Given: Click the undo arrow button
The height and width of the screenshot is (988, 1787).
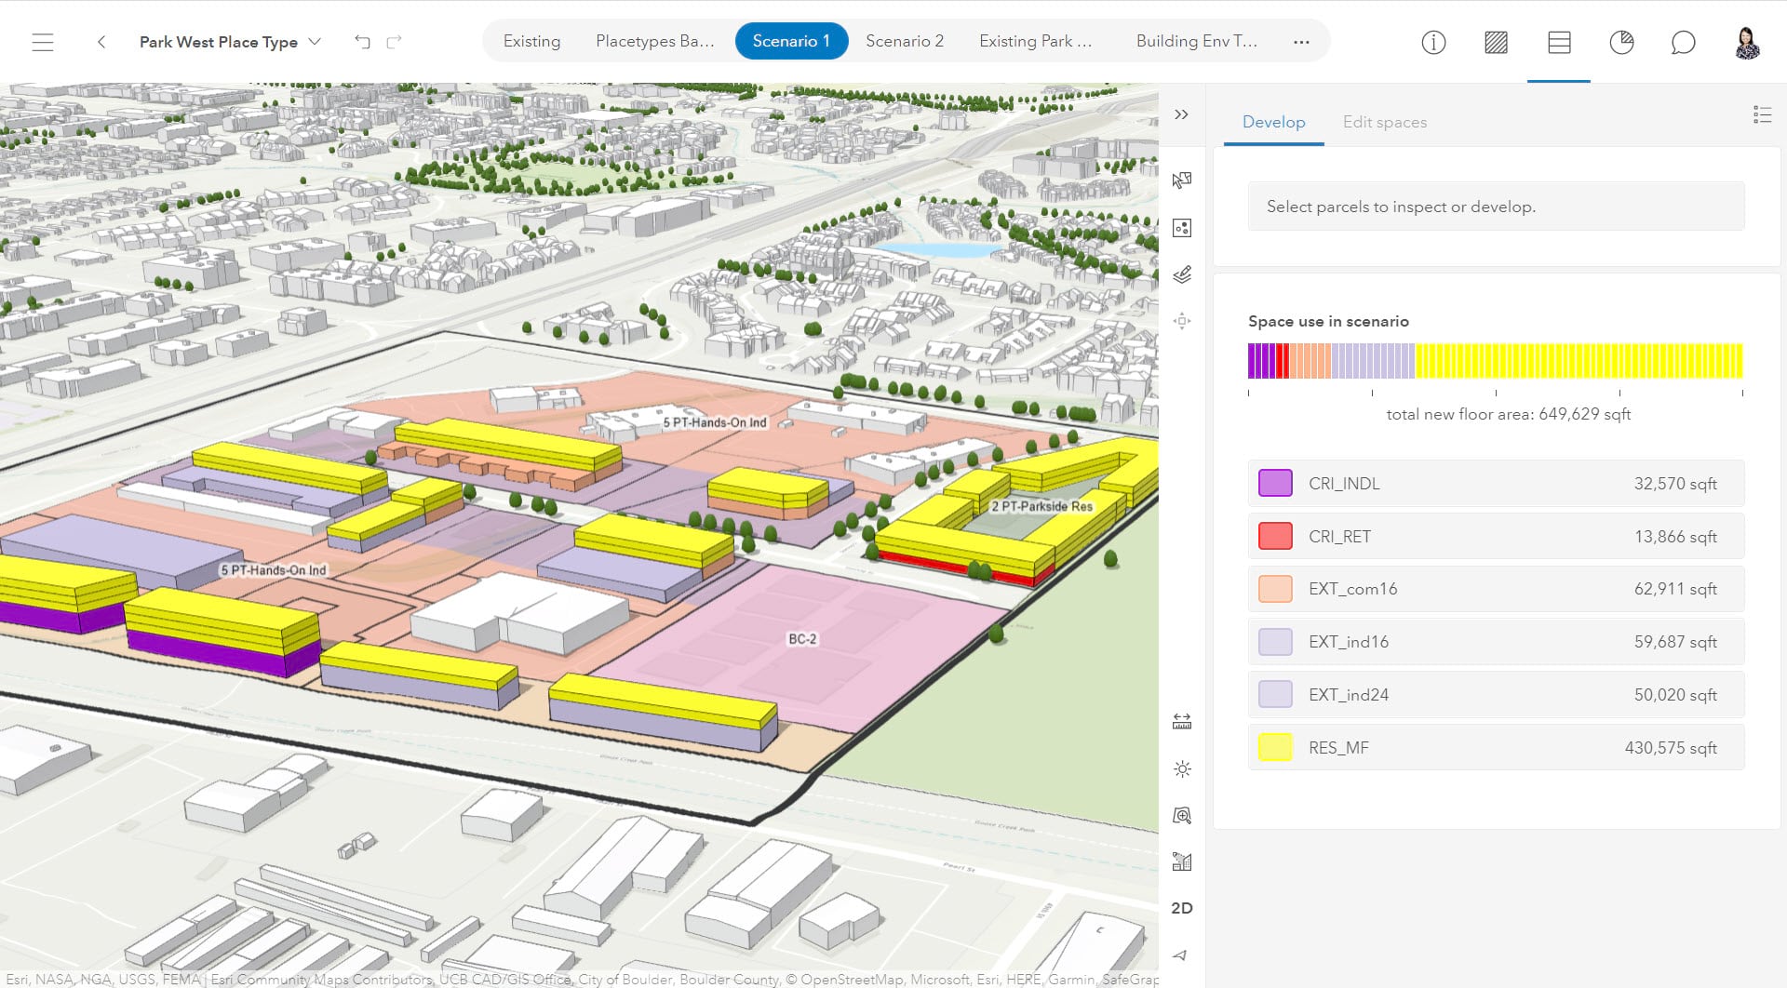Looking at the screenshot, I should 362,42.
